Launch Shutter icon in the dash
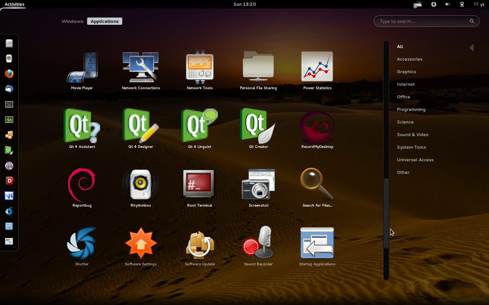The width and height of the screenshot is (489, 305). 9,211
